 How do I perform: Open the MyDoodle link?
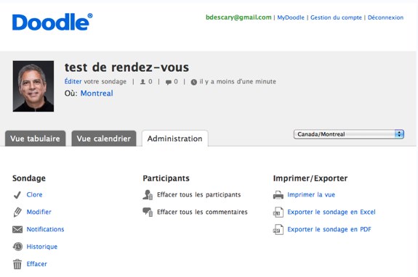point(291,17)
